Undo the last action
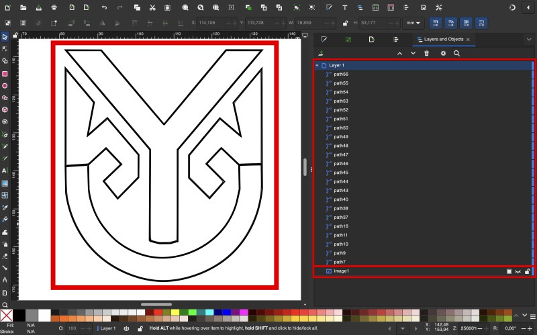Screen dimensions: 537x335 click(x=104, y=7)
